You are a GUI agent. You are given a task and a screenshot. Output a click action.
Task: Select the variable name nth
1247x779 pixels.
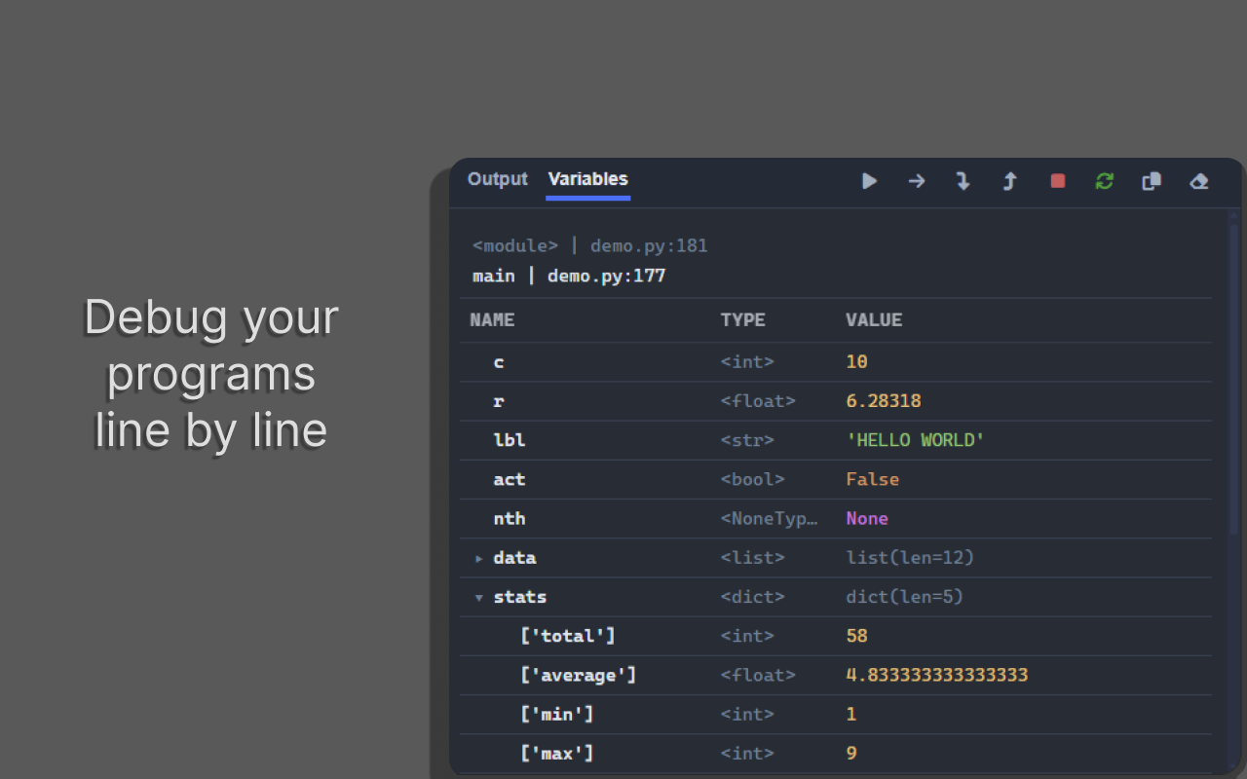point(510,518)
